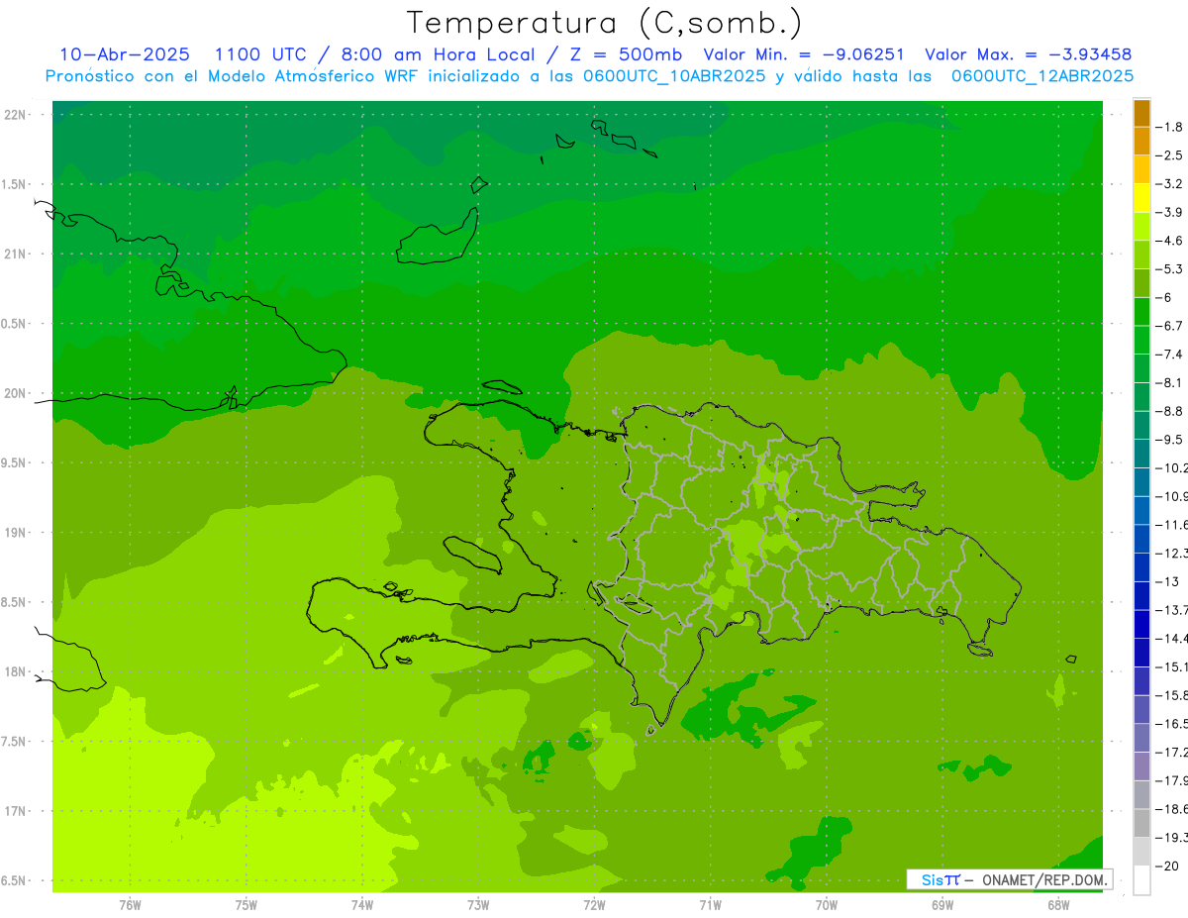Image resolution: width=1188 pixels, height=918 pixels.
Task: Click the gray swatch between -18.6 and -19.3
Action: tap(1141, 823)
